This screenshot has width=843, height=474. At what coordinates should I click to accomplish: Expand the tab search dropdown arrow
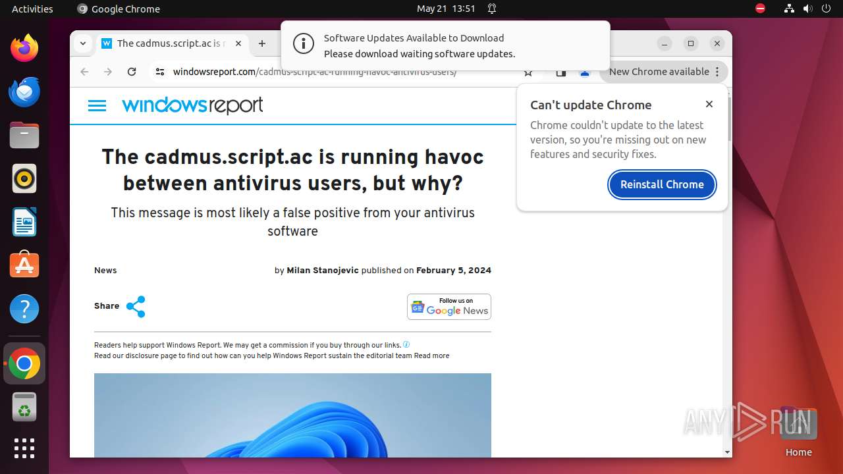click(83, 43)
